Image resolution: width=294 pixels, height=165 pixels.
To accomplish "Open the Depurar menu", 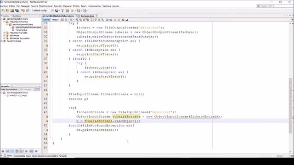I will [68, 6].
